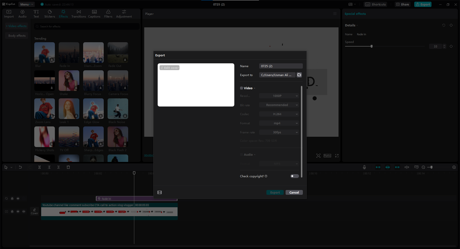Collapse the Video section arrow
The width and height of the screenshot is (460, 249).
pos(255,88)
